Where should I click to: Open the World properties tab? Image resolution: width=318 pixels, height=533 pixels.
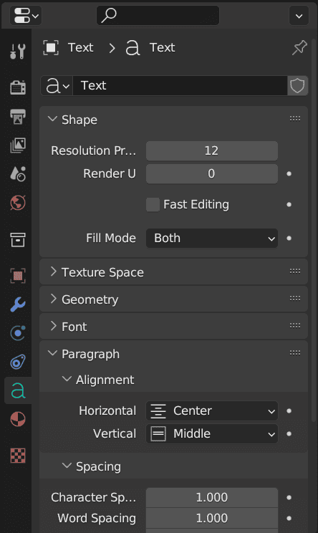pos(18,203)
